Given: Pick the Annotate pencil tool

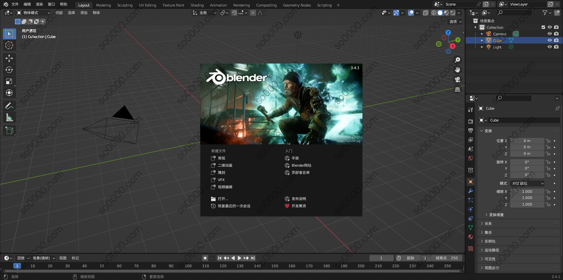Looking at the screenshot, I should tap(9, 106).
